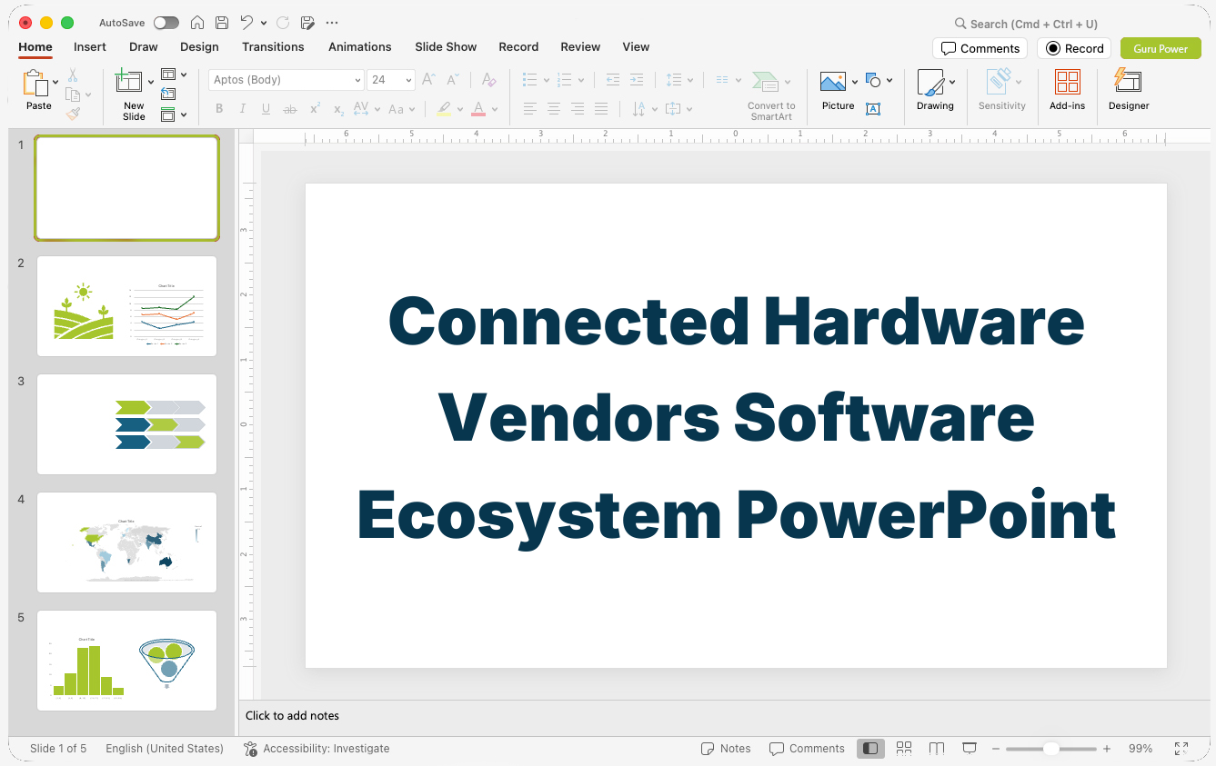The image size is (1216, 766).
Task: Open Comments from the status bar
Action: (807, 749)
